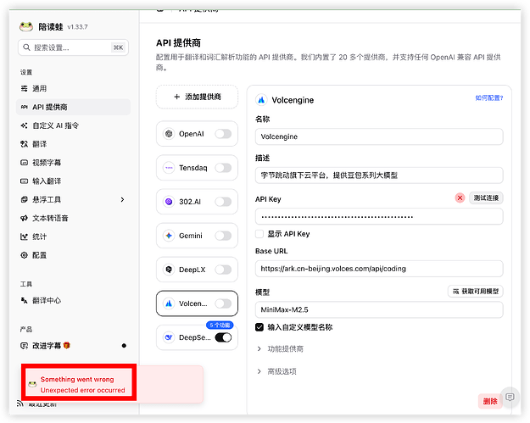Image resolution: width=530 pixels, height=423 pixels.
Task: Open the 翻译 settings page
Action: pos(73,144)
